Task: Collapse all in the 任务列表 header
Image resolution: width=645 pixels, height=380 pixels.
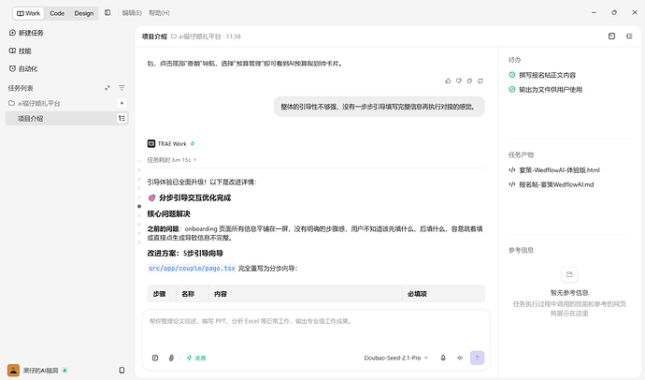Action: [107, 88]
